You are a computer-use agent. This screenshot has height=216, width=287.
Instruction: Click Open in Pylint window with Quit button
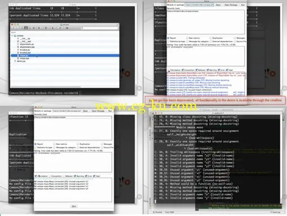click(x=85, y=111)
